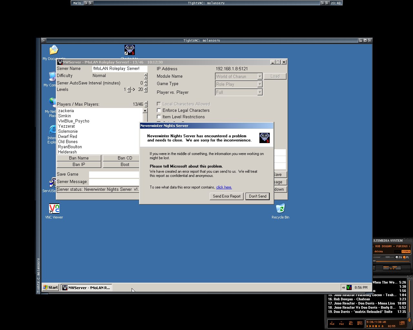Viewport: 413px width, 330px height.
Task: Open the Windows Start menu
Action: coord(51,287)
